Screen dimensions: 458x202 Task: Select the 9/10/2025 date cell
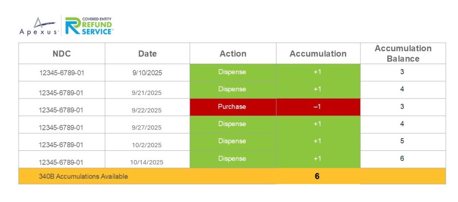pos(147,73)
